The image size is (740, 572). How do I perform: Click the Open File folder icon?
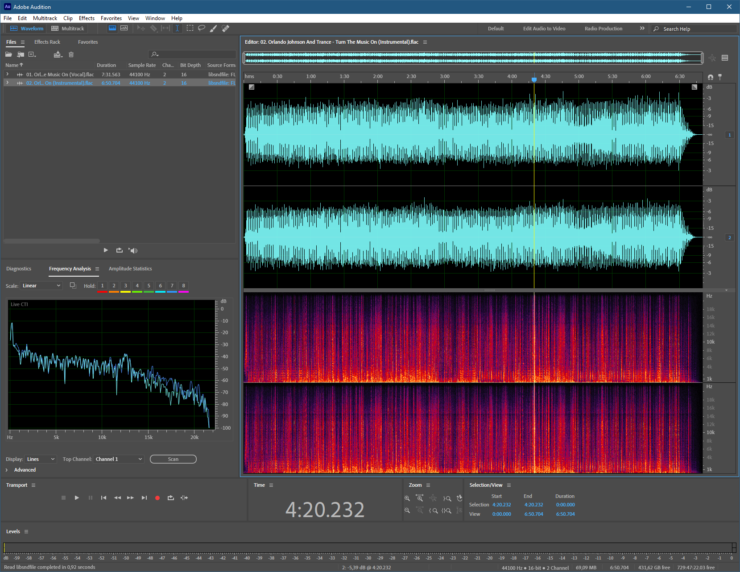8,54
